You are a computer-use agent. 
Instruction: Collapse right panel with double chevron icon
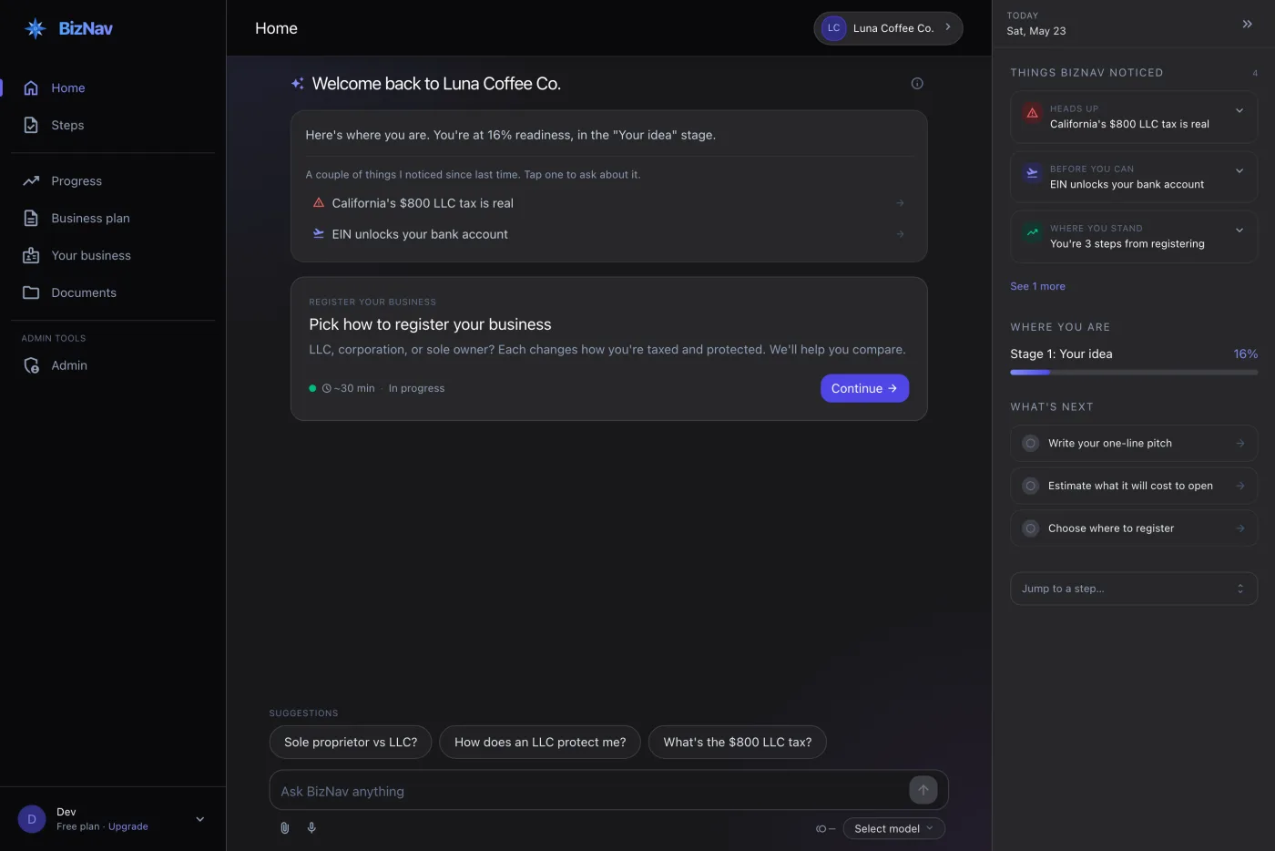[x=1248, y=24]
